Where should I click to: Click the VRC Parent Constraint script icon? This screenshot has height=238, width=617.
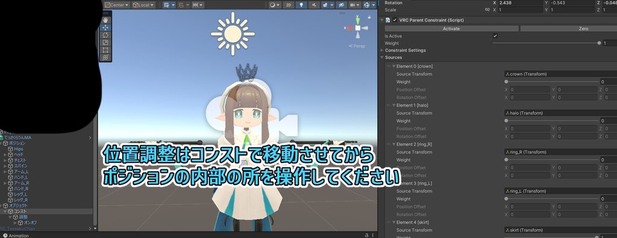[388, 20]
